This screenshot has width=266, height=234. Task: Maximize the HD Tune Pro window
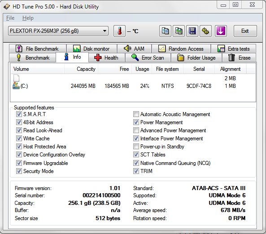(x=235, y=4)
